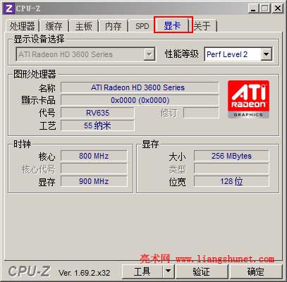Click the empty 类型 memory field

click(231, 168)
